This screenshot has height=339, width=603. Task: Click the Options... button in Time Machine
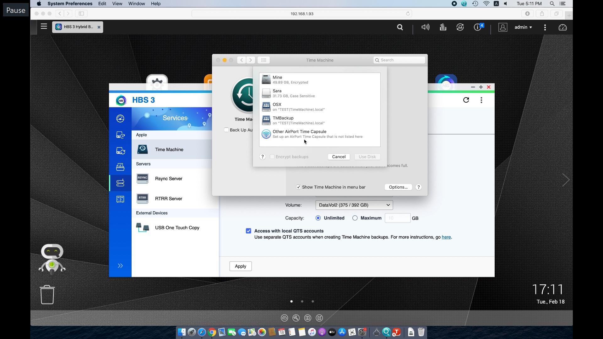[398, 187]
